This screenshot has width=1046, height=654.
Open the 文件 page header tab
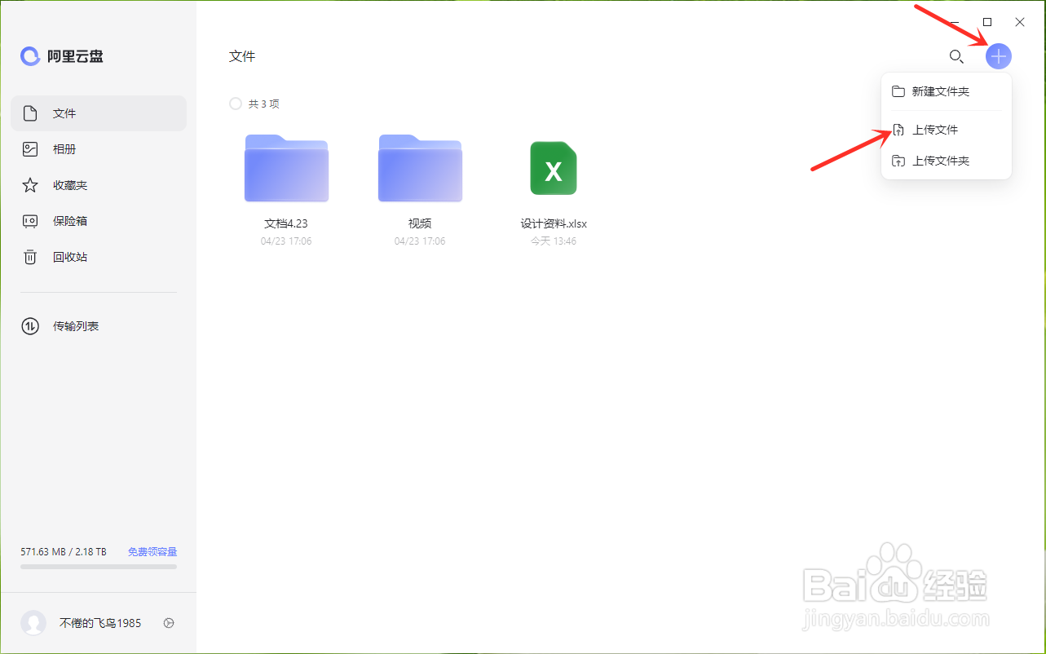[x=242, y=56]
